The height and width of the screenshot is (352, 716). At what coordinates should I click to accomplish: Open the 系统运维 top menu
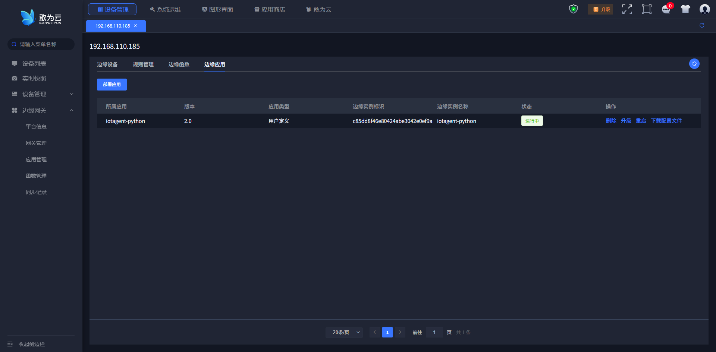pyautogui.click(x=165, y=9)
